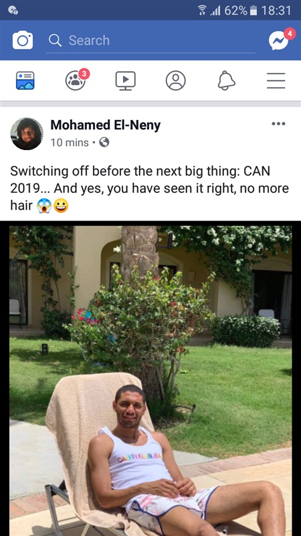This screenshot has width=301, height=536.
Task: Open the hamburger menu icon
Action: [276, 81]
